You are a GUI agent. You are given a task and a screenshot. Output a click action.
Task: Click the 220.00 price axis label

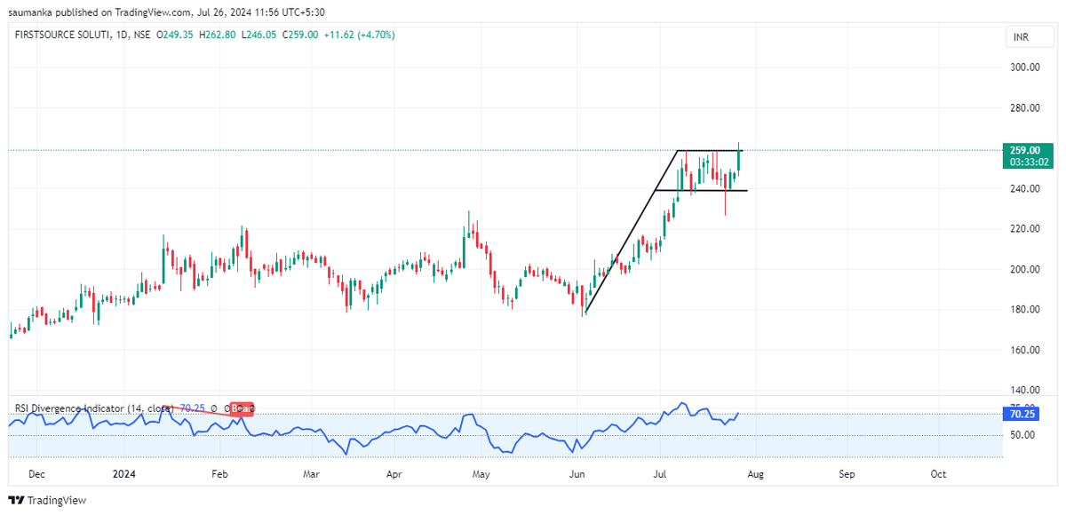[x=1025, y=229]
